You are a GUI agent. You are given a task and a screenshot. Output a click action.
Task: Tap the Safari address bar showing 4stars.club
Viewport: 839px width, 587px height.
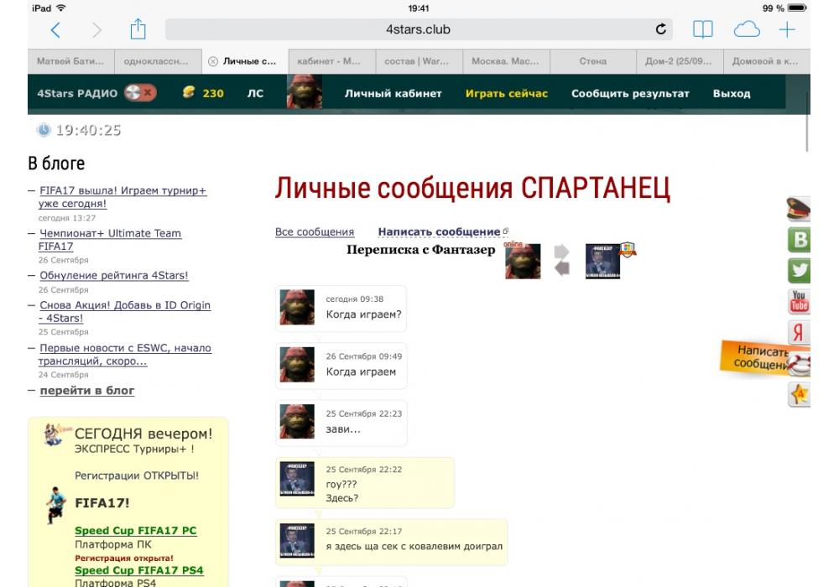click(x=418, y=30)
